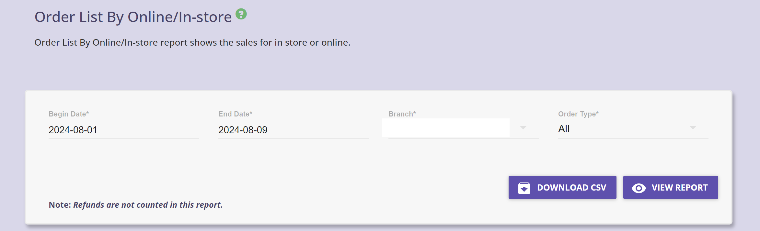The height and width of the screenshot is (231, 760).
Task: Click the Branch field label
Action: tap(402, 114)
